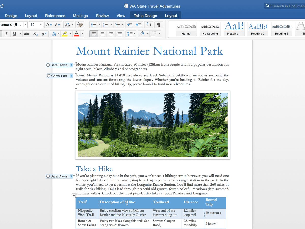Screen dimensions: 305x229
Task: Justify the paragraph text
Action: click(119, 34)
